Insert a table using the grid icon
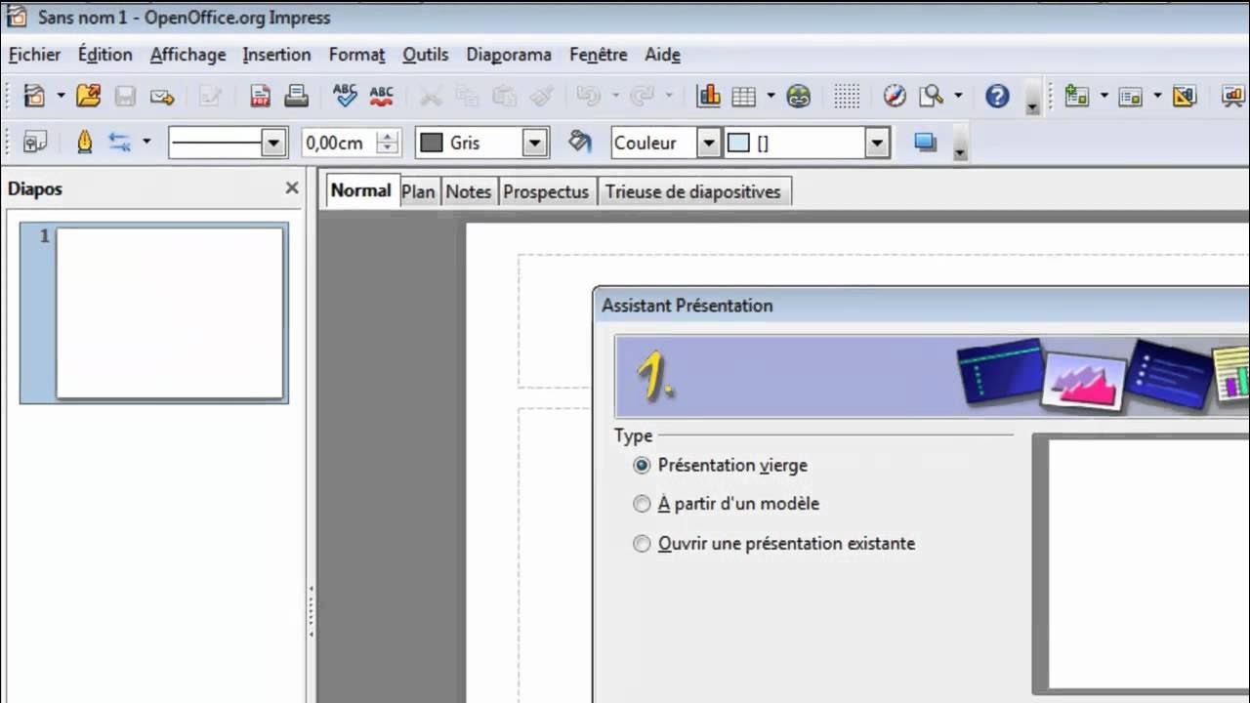This screenshot has width=1250, height=703. (744, 96)
